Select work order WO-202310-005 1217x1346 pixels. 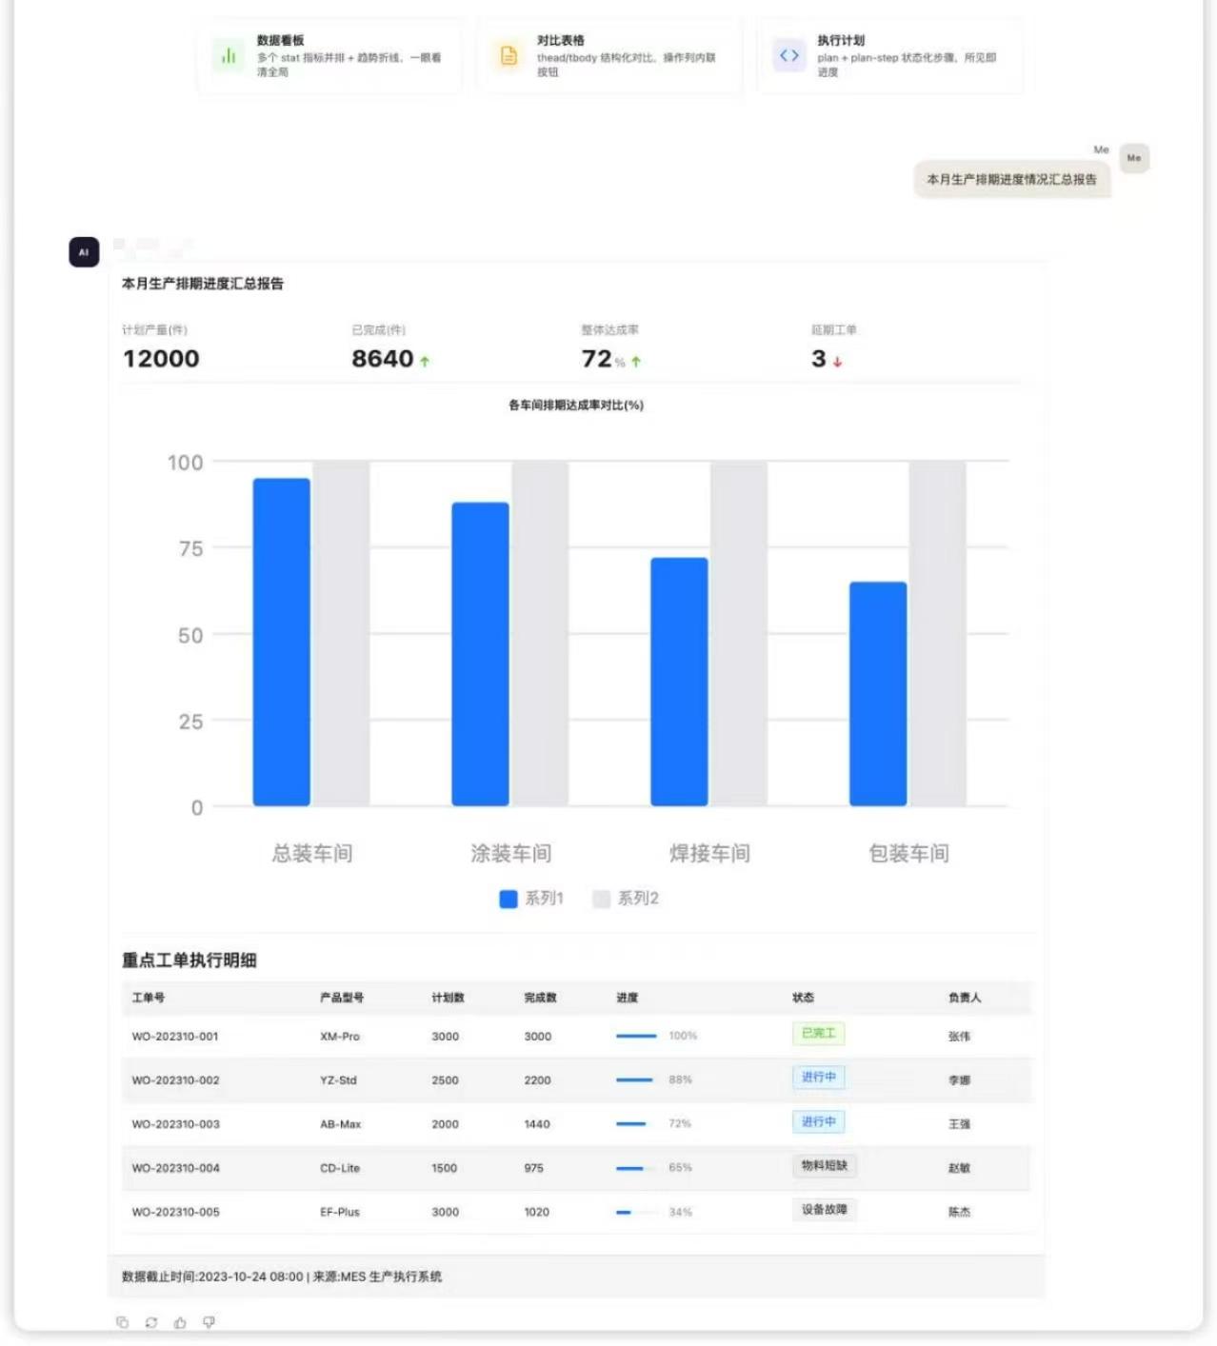coord(175,1212)
